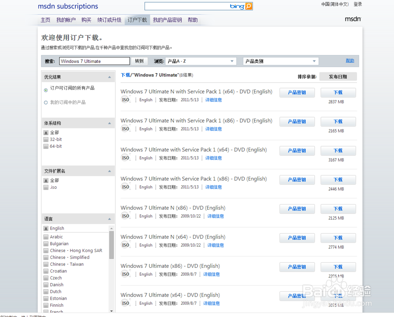Click ISO icon for Ultimate N SP1 x64
The image size is (394, 317).
pyautogui.click(x=126, y=100)
